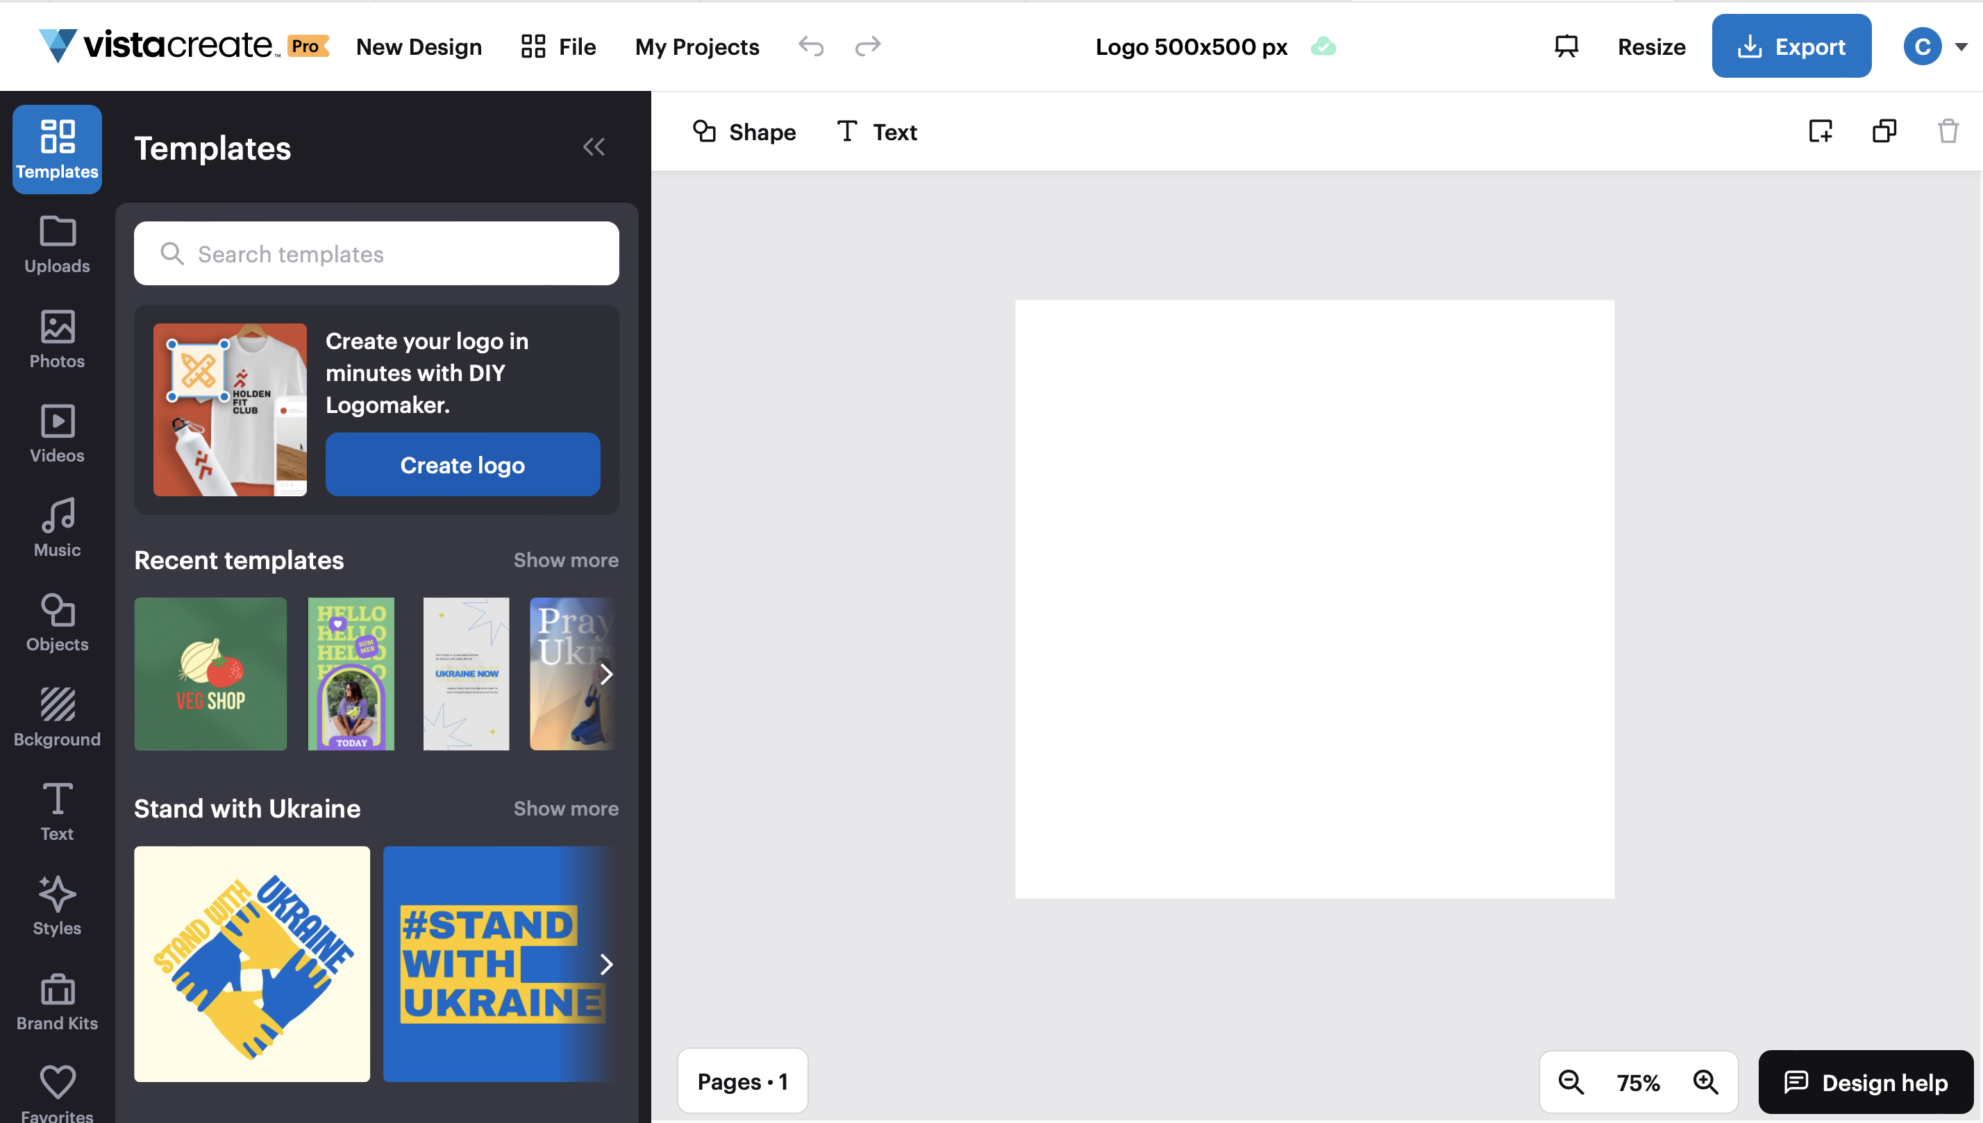Open the Photos panel

tap(57, 339)
